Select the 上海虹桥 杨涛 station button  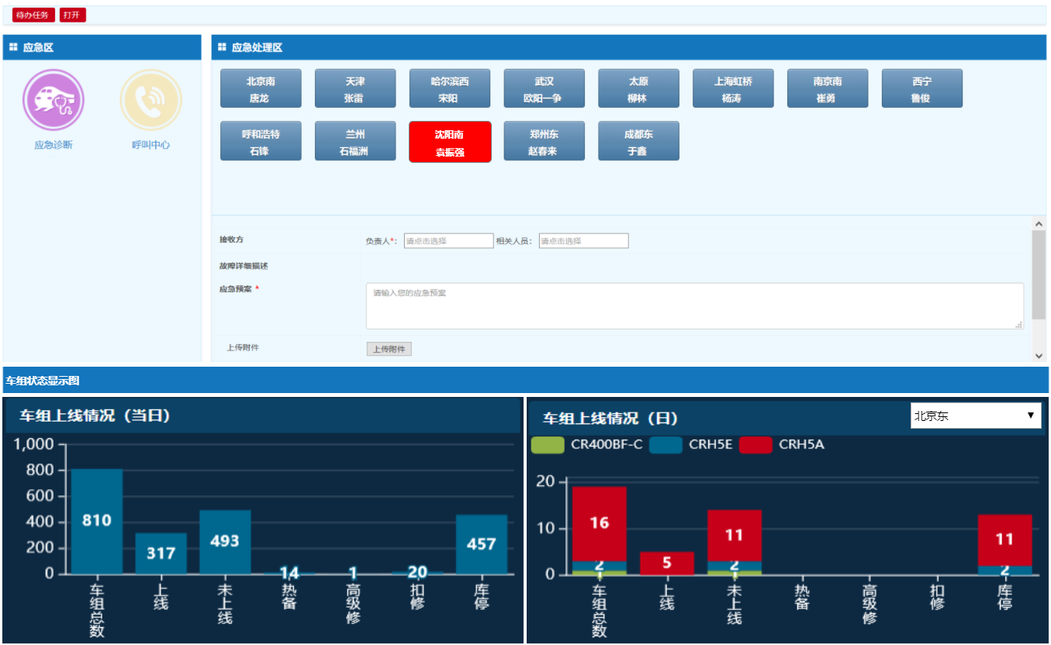tap(733, 88)
